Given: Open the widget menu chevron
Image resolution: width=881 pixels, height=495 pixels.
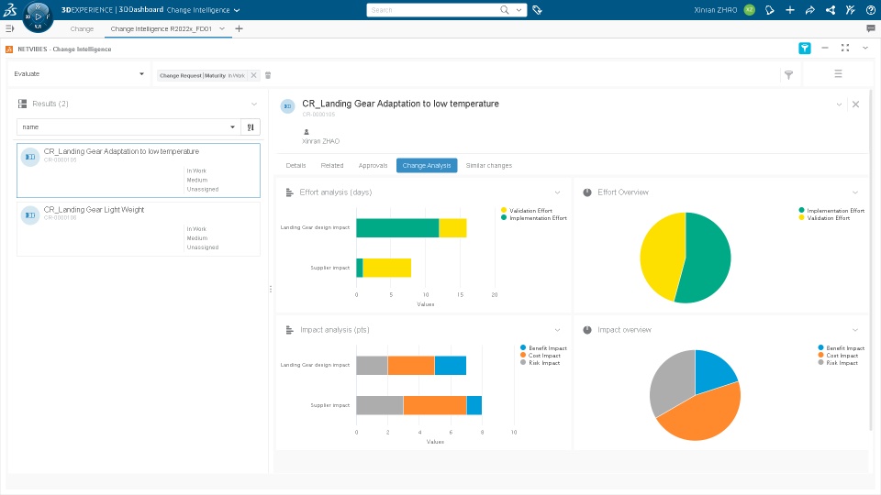Looking at the screenshot, I should (865, 49).
